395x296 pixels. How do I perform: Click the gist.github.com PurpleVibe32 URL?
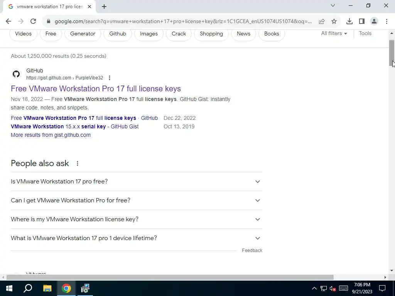point(64,78)
